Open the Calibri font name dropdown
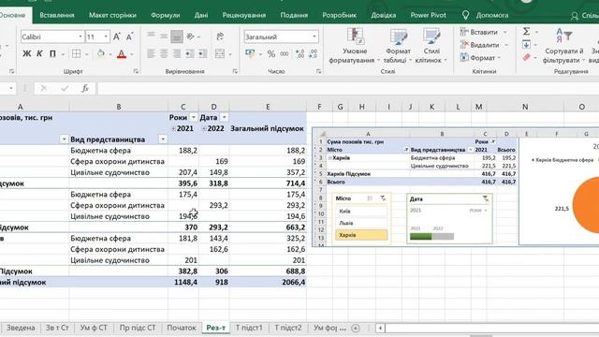 coord(80,37)
